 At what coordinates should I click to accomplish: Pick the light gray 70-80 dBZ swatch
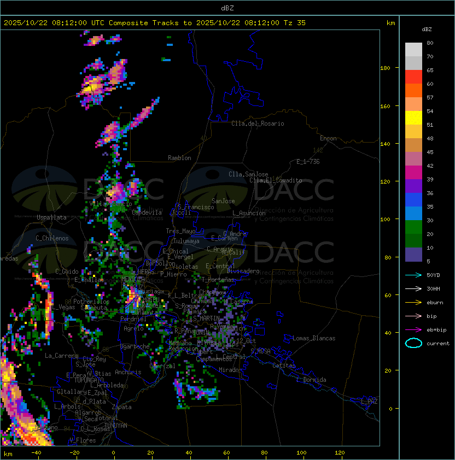click(413, 49)
